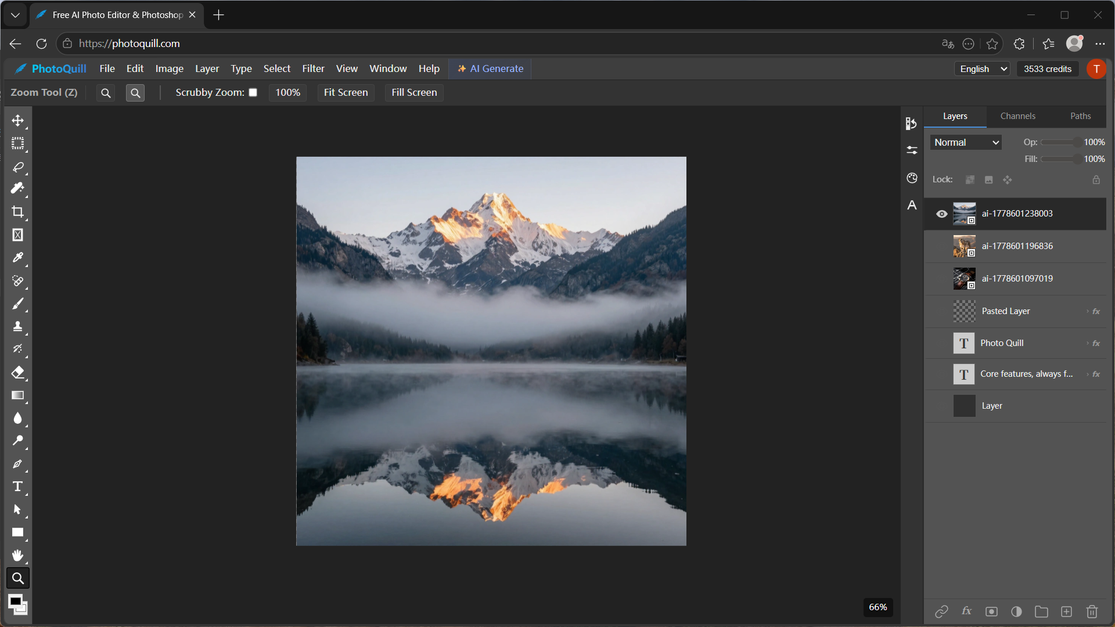Click the 3533 credits button
The image size is (1115, 627).
pyautogui.click(x=1047, y=69)
